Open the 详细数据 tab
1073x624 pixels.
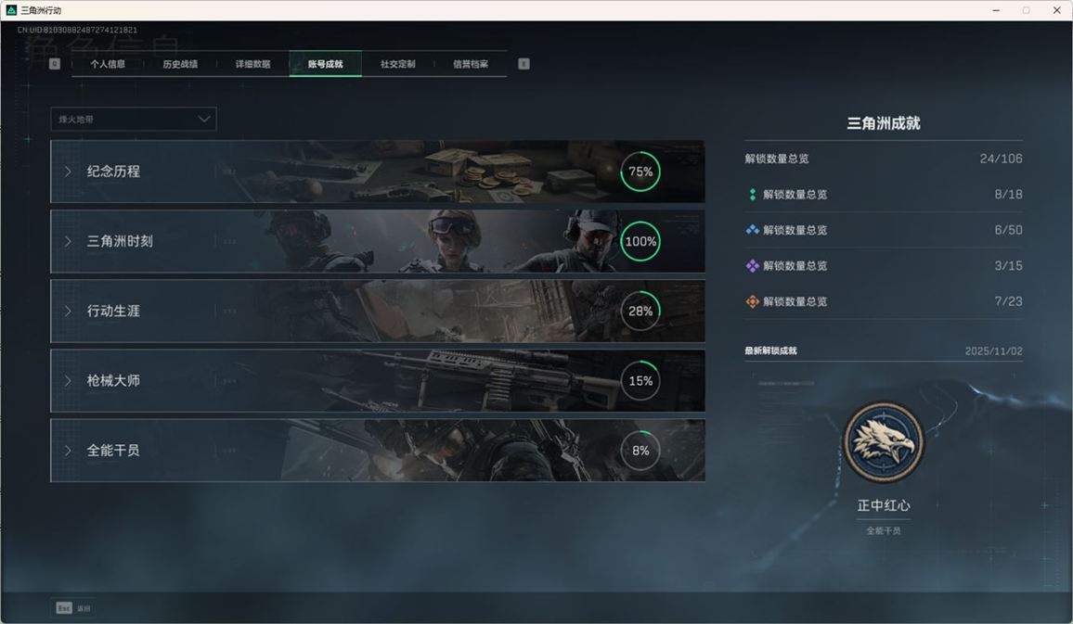pyautogui.click(x=252, y=64)
